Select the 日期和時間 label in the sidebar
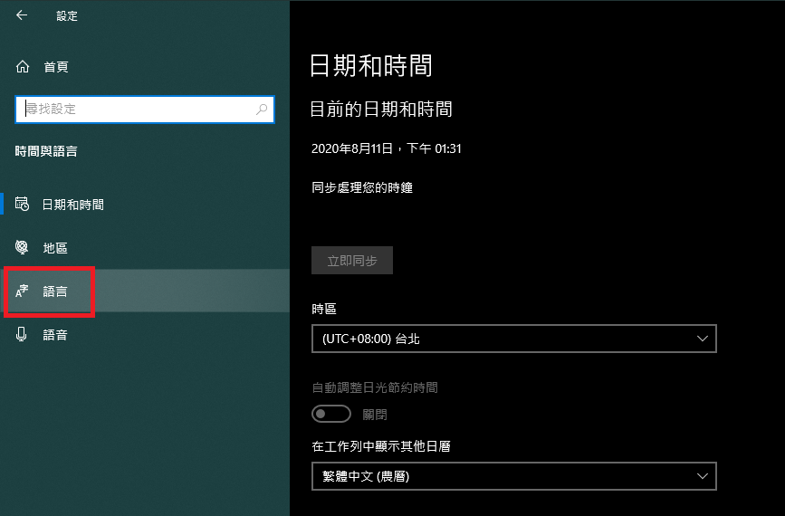This screenshot has height=516, width=785. (73, 205)
